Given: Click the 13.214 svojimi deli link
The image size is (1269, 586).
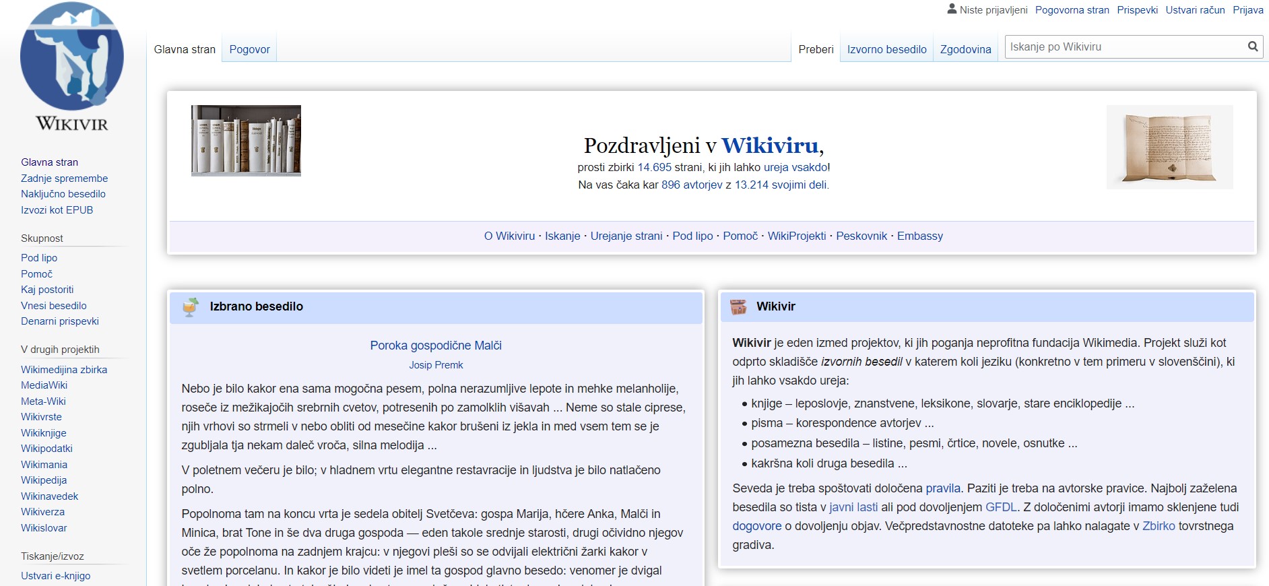Looking at the screenshot, I should click(x=781, y=185).
